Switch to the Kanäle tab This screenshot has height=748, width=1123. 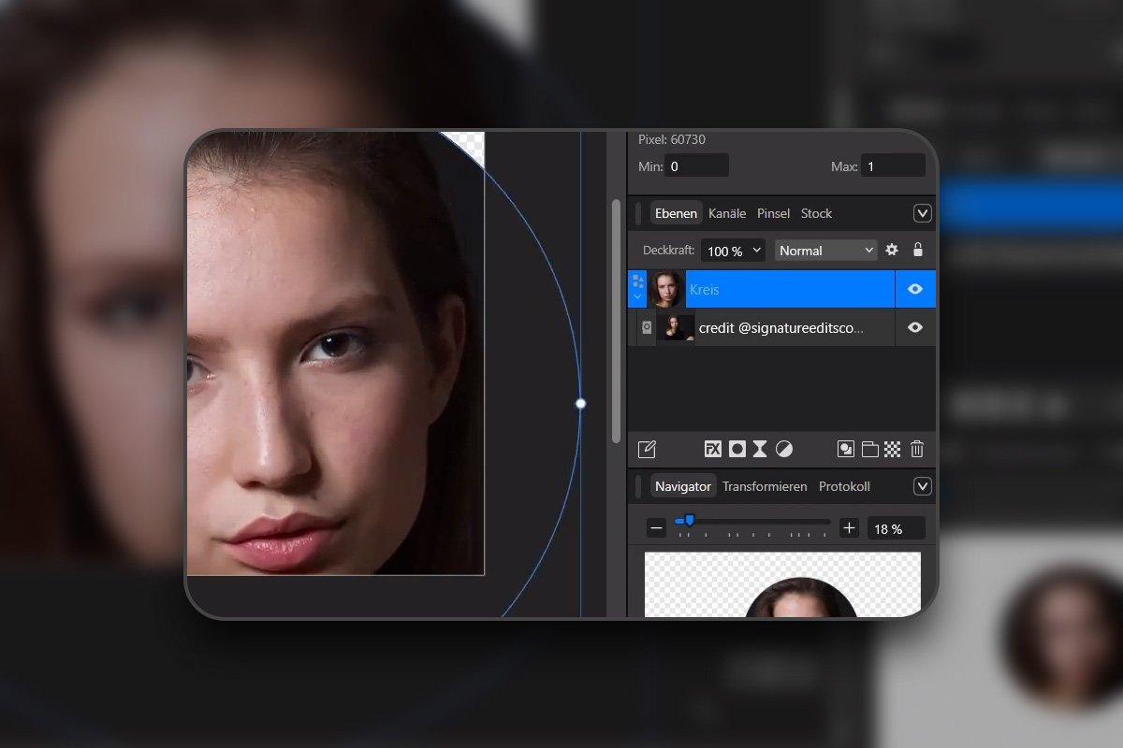coord(727,213)
